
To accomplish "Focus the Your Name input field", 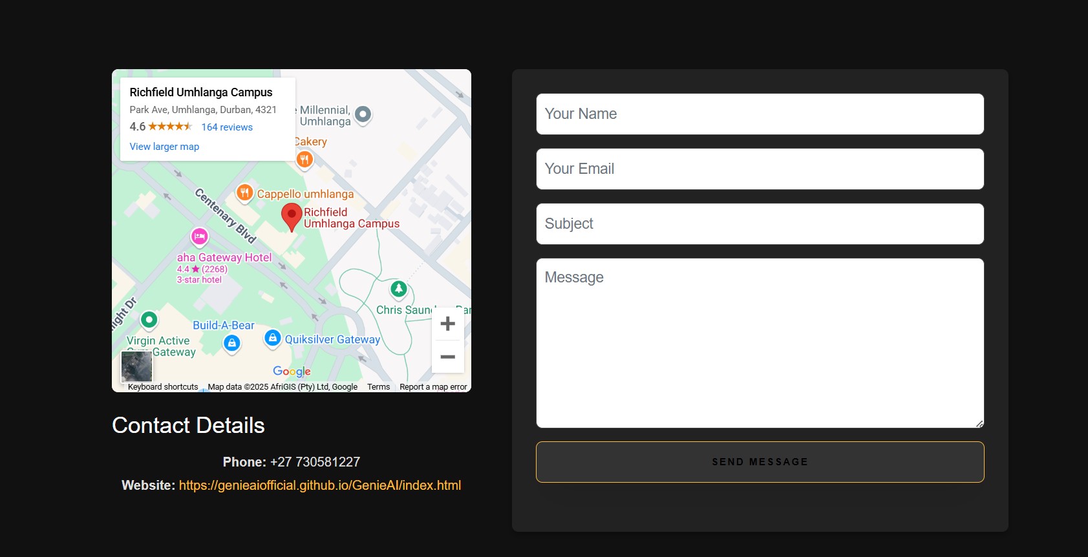I will (x=760, y=114).
